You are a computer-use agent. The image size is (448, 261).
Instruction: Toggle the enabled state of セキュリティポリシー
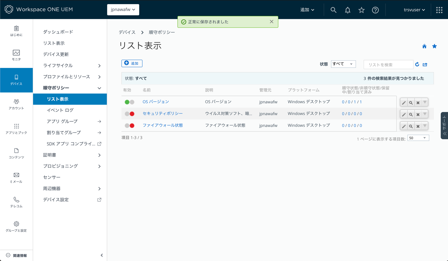point(130,114)
